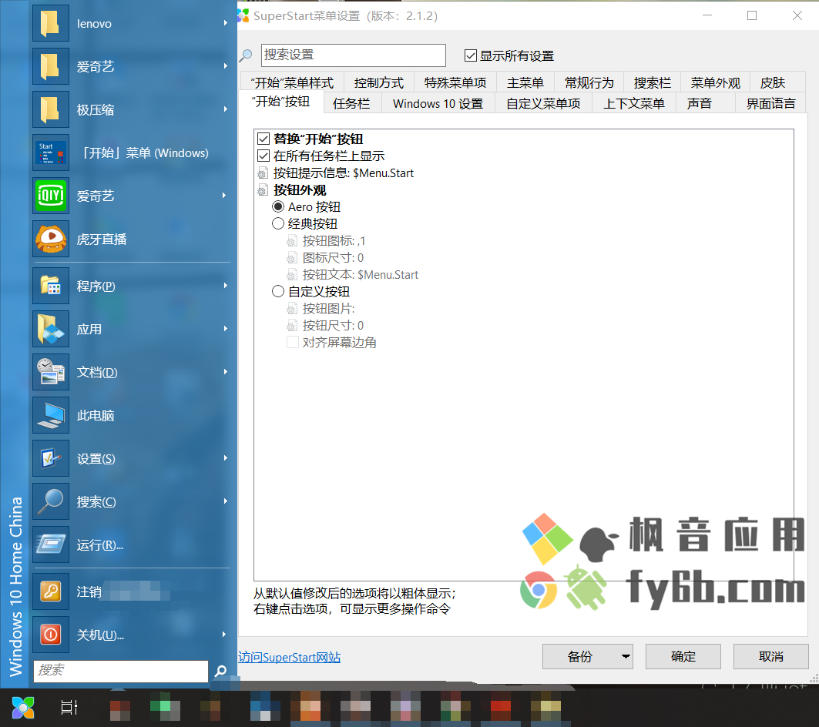Screen dimensions: 819x727
Task: Click the SuperStart title bar logo
Action: (x=243, y=15)
